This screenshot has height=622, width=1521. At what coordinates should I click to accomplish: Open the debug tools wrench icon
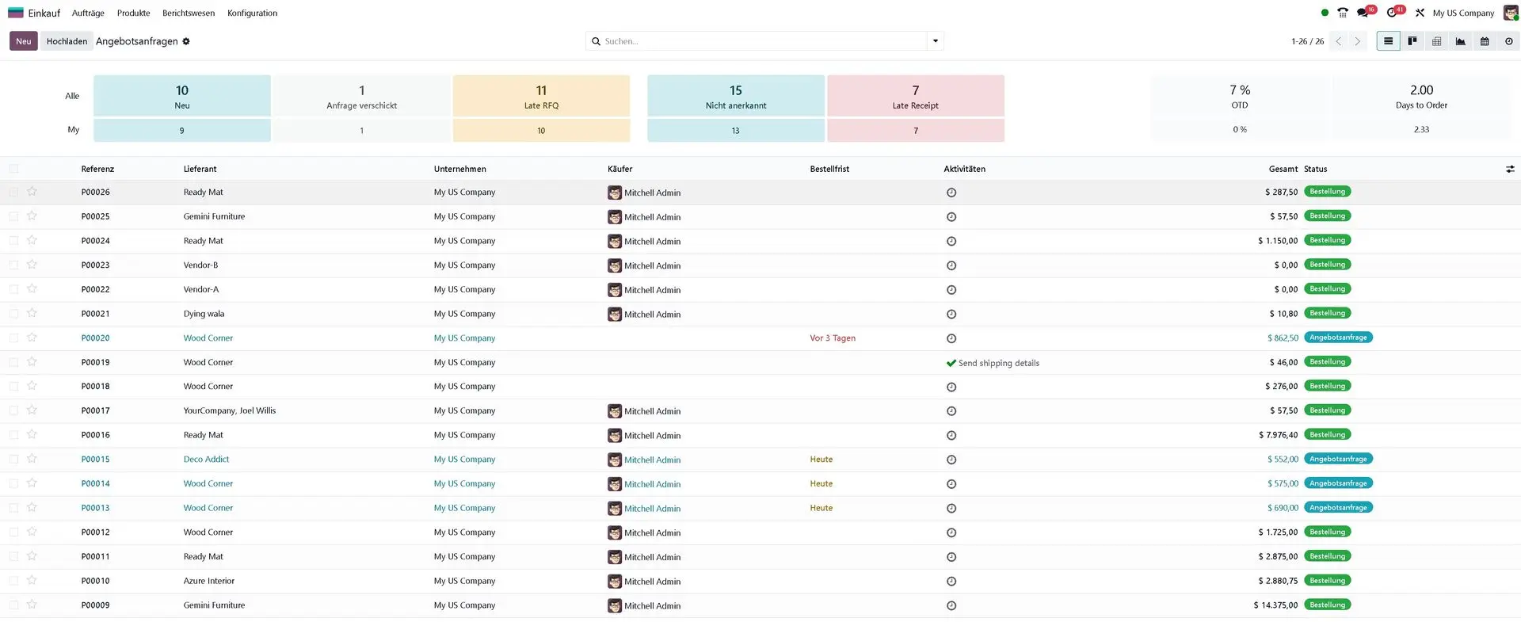point(1420,13)
